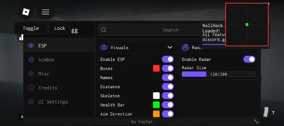
Task: Click the resize arrows icon in footer
Action: pyautogui.click(x=256, y=122)
